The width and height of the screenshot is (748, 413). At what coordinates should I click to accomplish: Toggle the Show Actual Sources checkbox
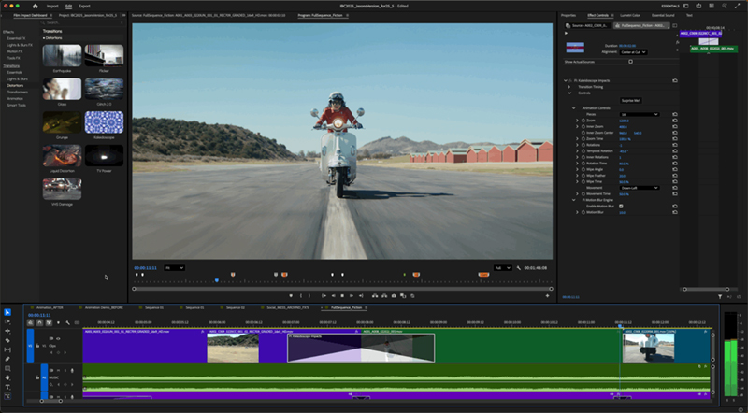click(630, 62)
